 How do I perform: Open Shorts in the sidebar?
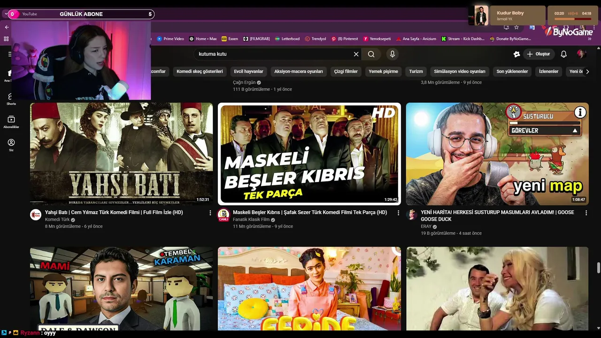click(11, 99)
